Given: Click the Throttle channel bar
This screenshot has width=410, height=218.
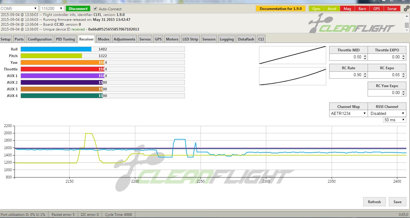Looking at the screenshot, I should tap(103, 69).
